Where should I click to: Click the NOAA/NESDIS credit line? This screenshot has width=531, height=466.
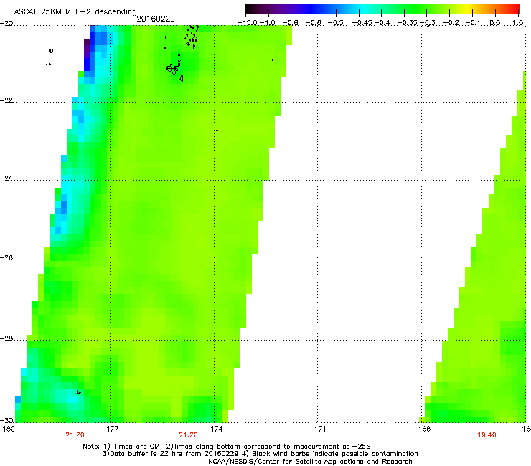click(x=310, y=462)
